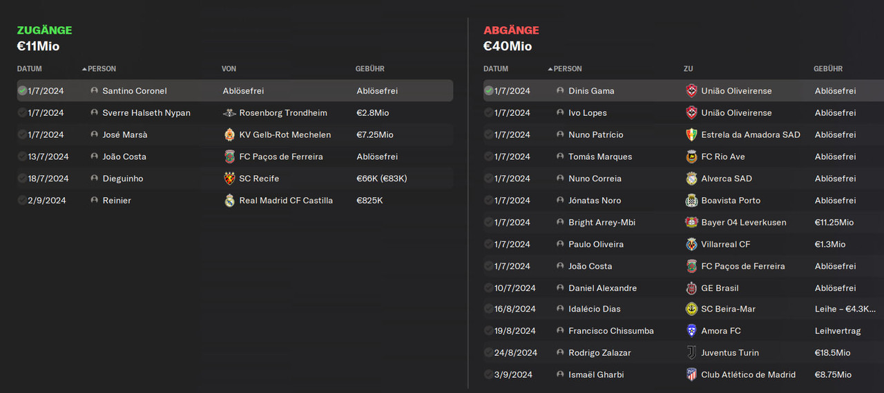884x393 pixels.
Task: Click the FC Paços de Ferreira badge in Zugänge
Action: [x=230, y=157]
